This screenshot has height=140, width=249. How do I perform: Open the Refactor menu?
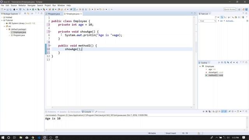[x=22, y=5]
